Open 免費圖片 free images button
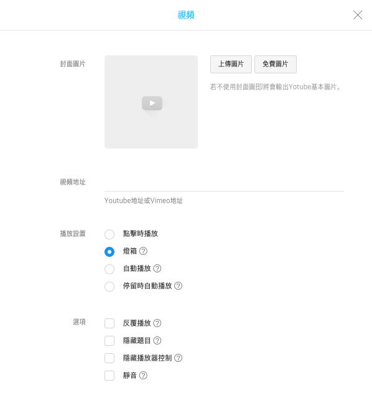The image size is (372, 398). click(276, 64)
